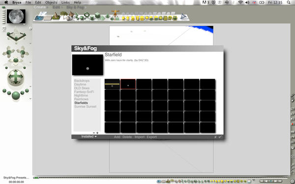Viewport: 295px width, 184px height.
Task: Add a green cube primitive
Action: click(x=97, y=15)
